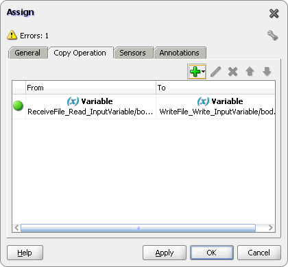Click the pencil edit operation icon
Screen dimensions: 288x267
click(x=215, y=72)
